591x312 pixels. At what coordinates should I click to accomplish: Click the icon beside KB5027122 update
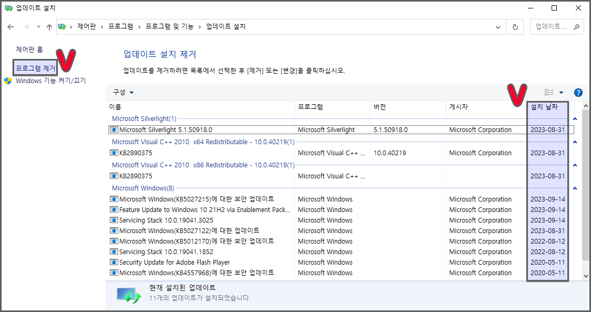tap(113, 230)
